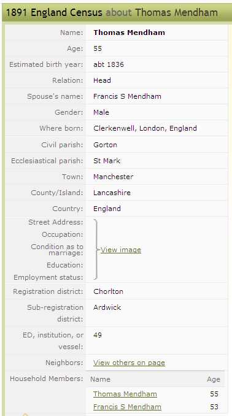
Task: Select the town value Manchester
Action: (113, 177)
